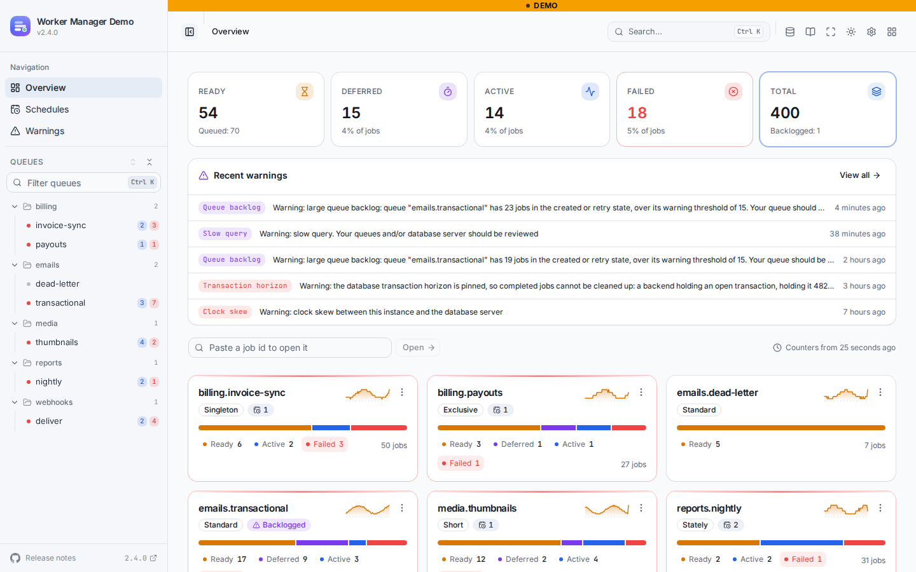Collapse the emails queue folder
916x572 pixels.
tap(15, 265)
